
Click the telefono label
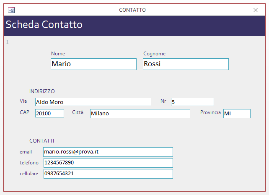point(29,163)
